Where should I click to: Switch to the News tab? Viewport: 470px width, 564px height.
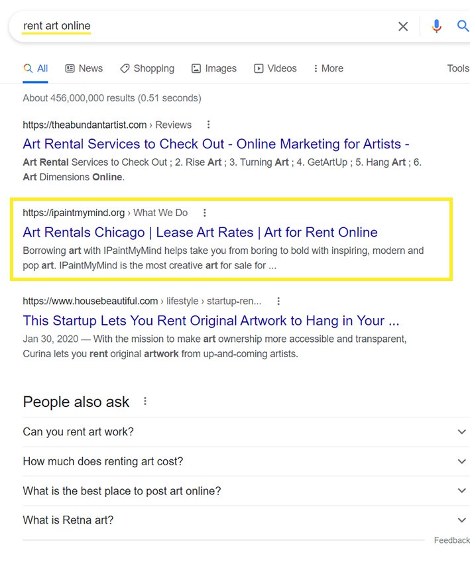tap(84, 68)
